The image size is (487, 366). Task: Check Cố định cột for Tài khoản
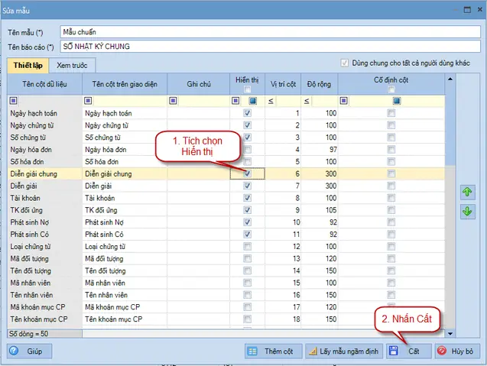click(391, 198)
